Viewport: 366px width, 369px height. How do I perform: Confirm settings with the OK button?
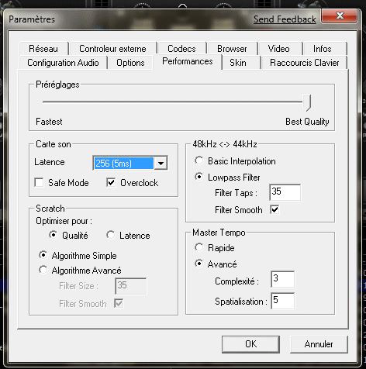pos(250,344)
